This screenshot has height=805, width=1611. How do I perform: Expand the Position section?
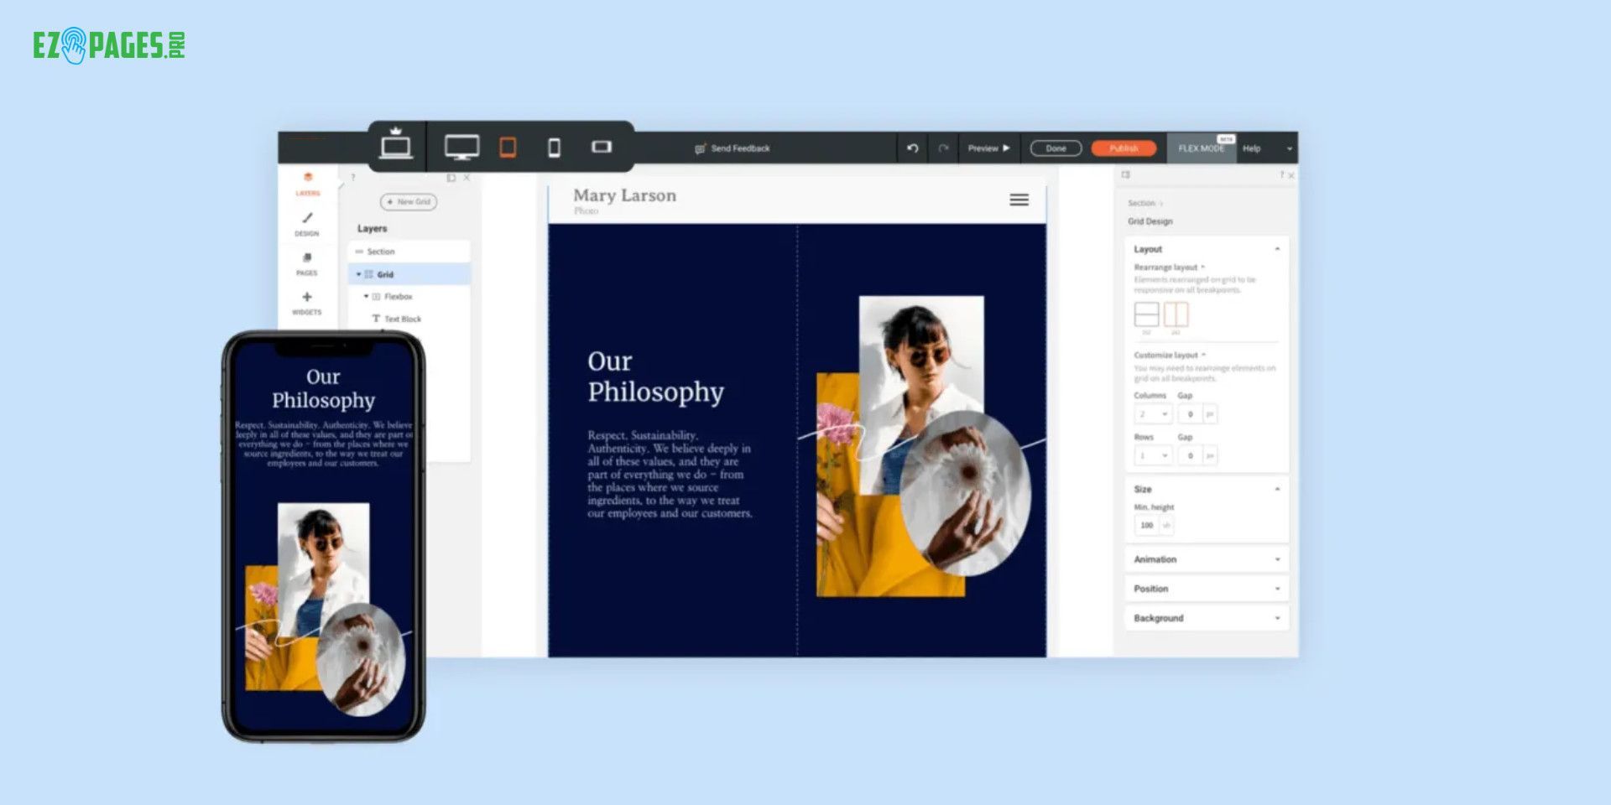[x=1206, y=589]
